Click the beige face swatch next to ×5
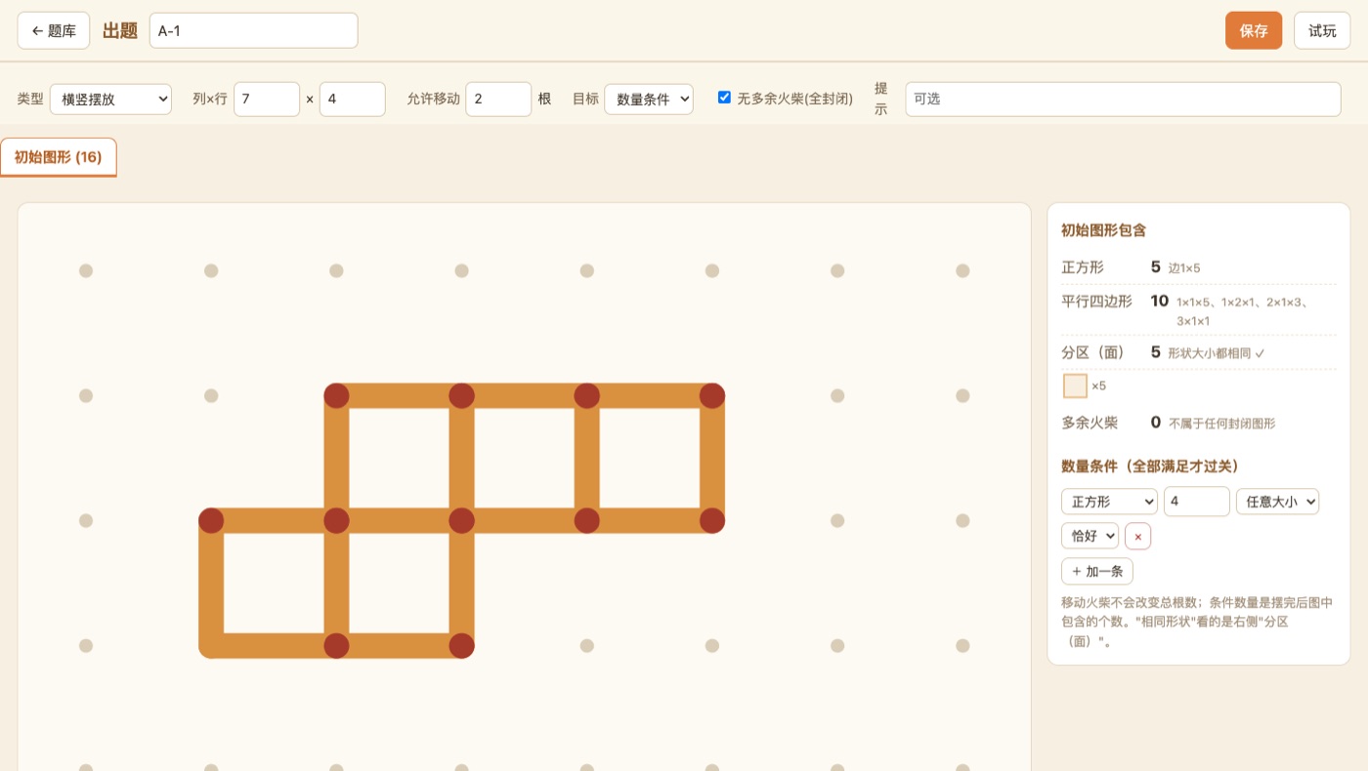This screenshot has width=1368, height=771. click(1075, 385)
